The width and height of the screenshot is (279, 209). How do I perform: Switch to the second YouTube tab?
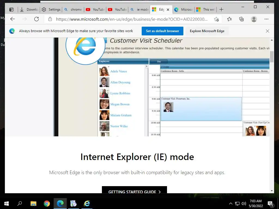pos(117,10)
